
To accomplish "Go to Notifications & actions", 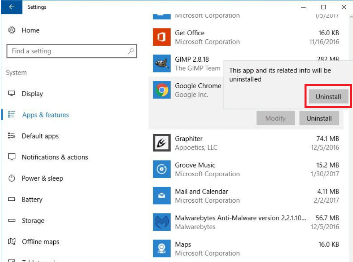I will [x=54, y=157].
